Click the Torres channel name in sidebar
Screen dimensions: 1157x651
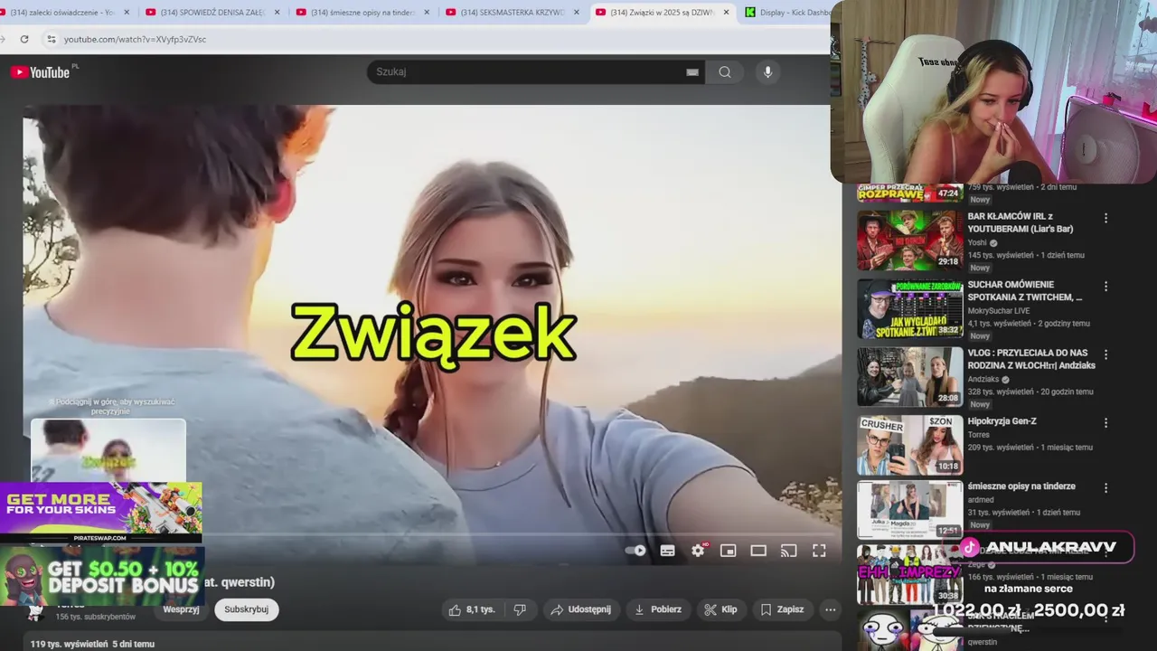(x=979, y=435)
